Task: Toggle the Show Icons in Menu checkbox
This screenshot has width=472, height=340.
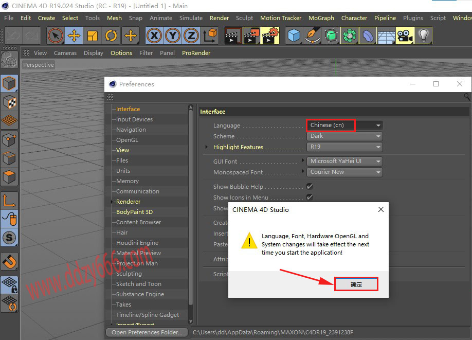Action: tap(310, 197)
